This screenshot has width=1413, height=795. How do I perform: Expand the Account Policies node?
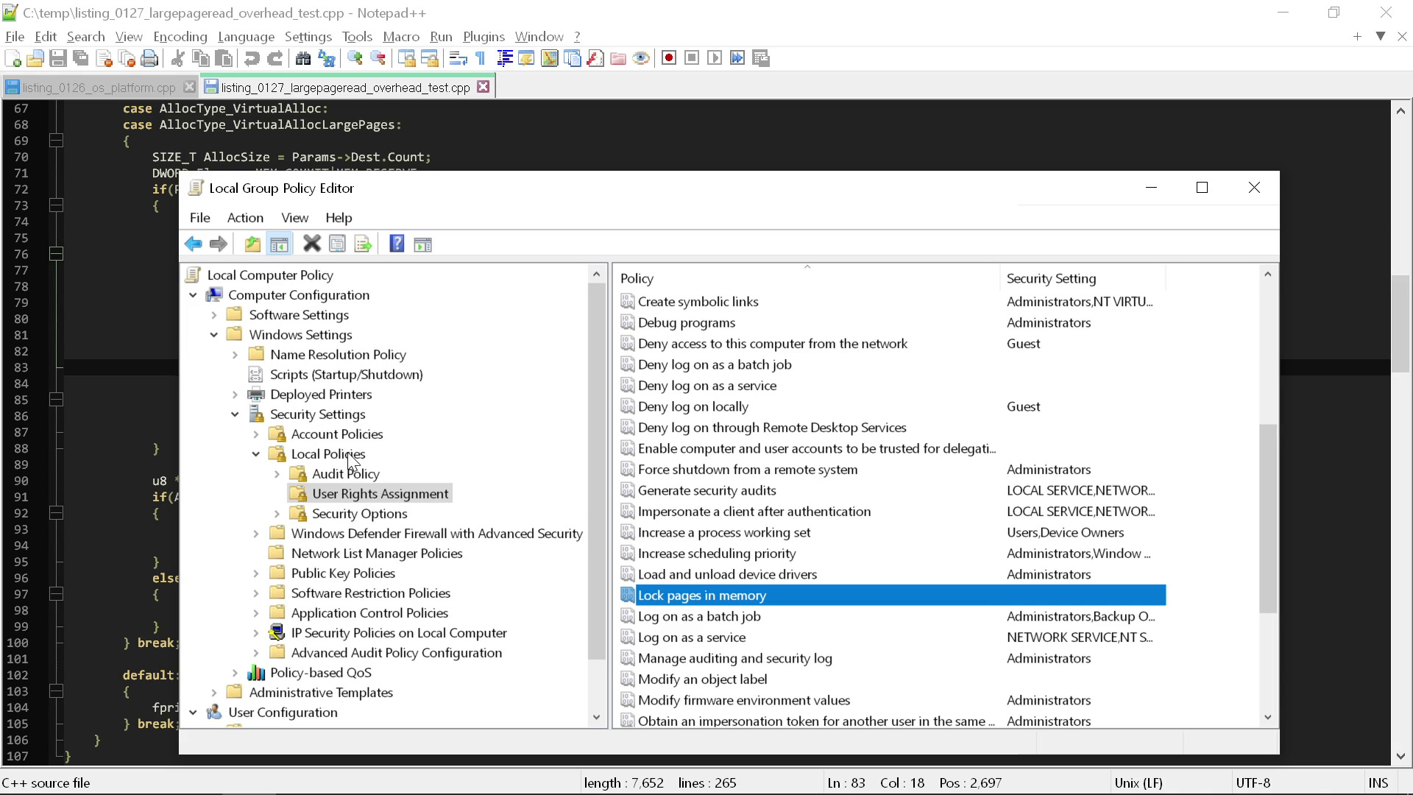pyautogui.click(x=255, y=434)
